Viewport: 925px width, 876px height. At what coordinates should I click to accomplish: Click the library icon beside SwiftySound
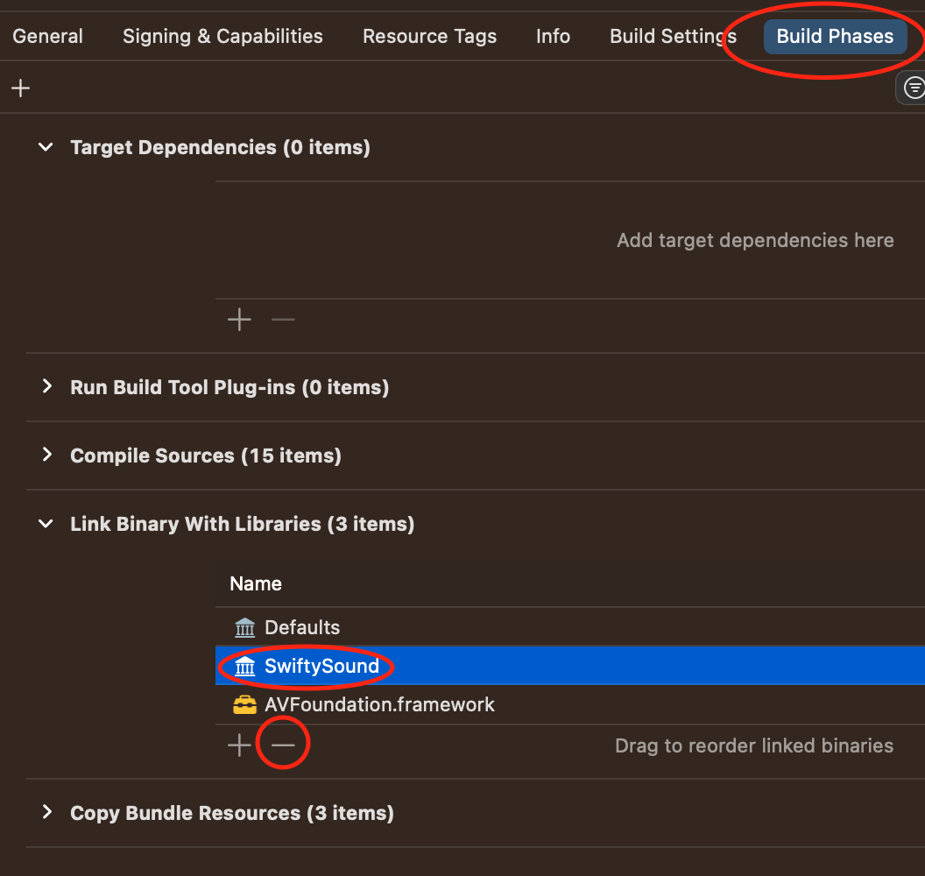(x=244, y=666)
